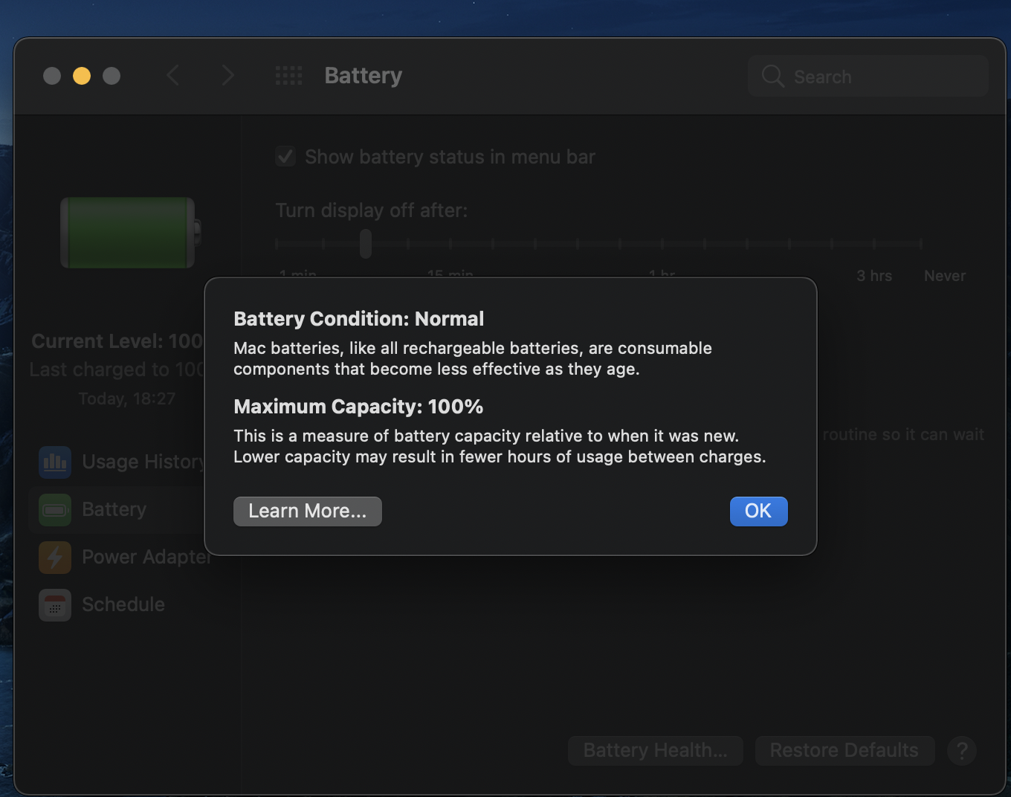1011x797 pixels.
Task: Click the large green battery image
Action: pos(130,233)
